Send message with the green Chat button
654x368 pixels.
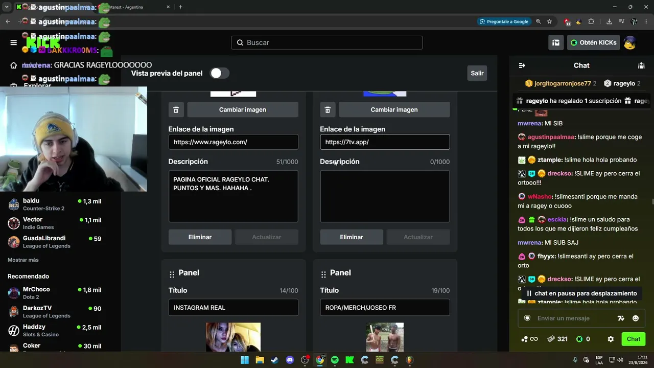pos(634,339)
